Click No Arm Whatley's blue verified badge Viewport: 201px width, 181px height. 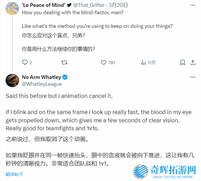(x=65, y=77)
